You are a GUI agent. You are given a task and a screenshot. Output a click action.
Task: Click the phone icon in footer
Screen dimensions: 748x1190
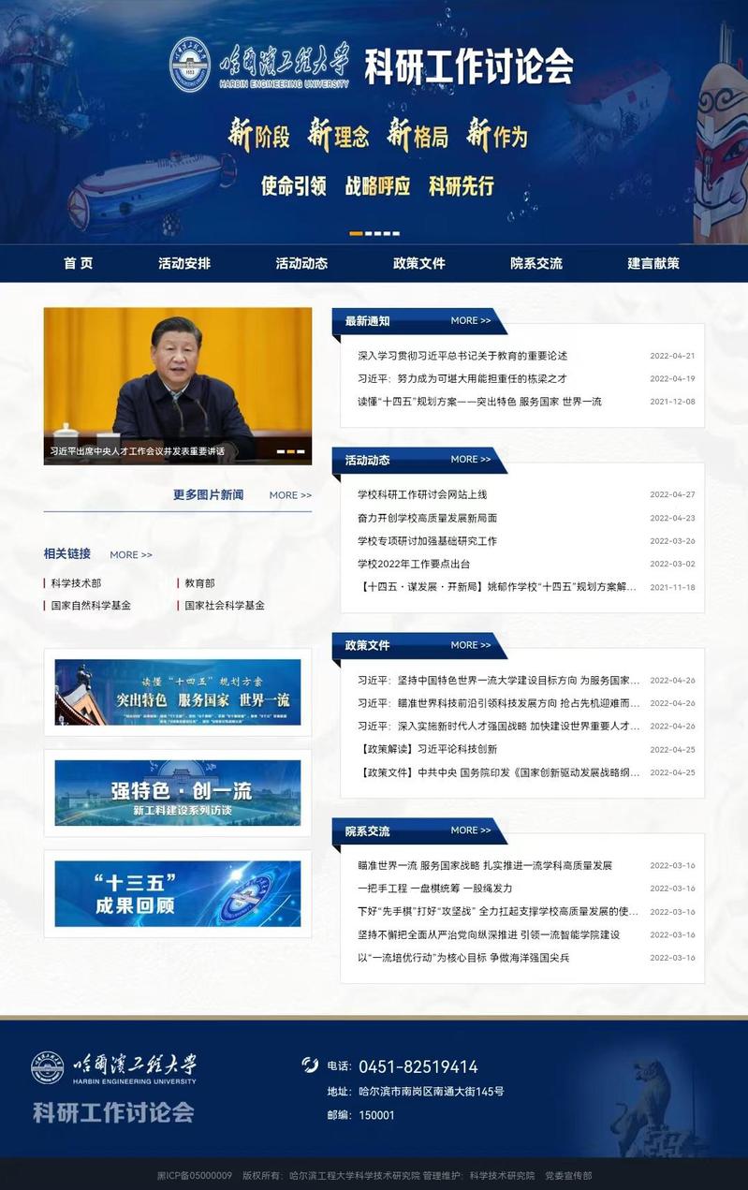coord(310,1065)
